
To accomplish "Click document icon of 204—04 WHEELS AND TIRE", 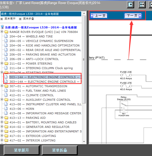I will pyautogui.click(x=6, y=36).
